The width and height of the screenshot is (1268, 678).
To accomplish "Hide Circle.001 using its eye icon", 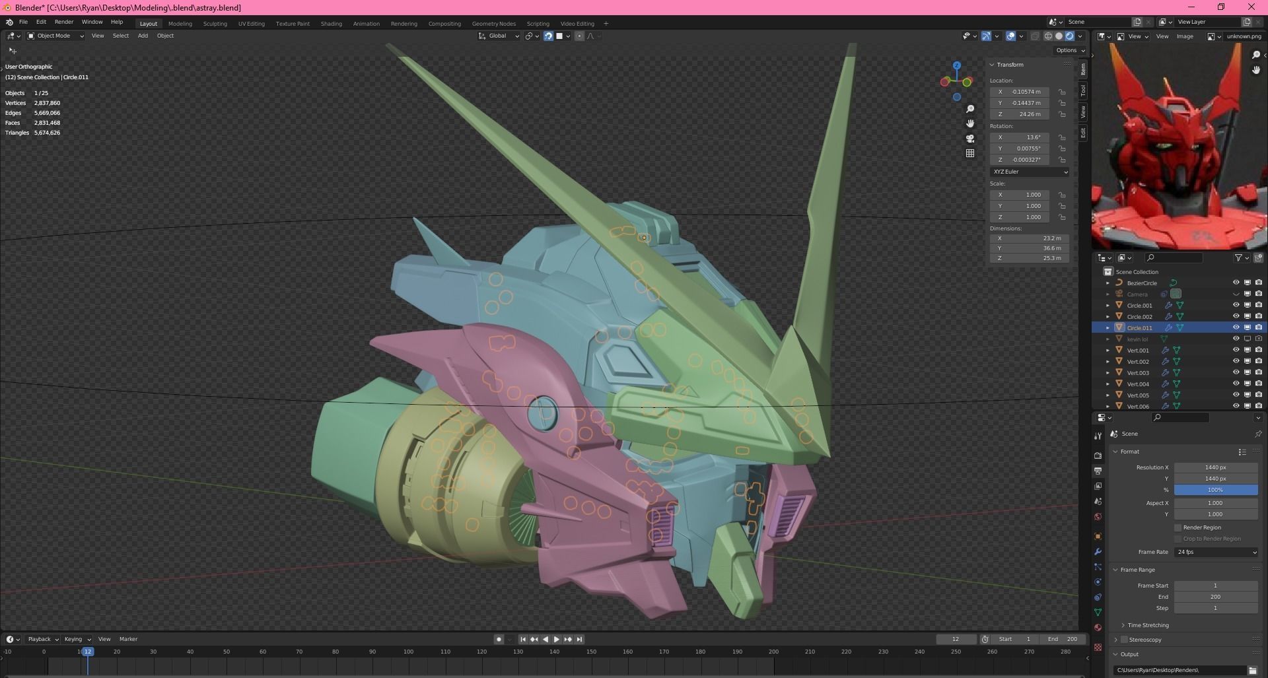I will click(x=1236, y=305).
